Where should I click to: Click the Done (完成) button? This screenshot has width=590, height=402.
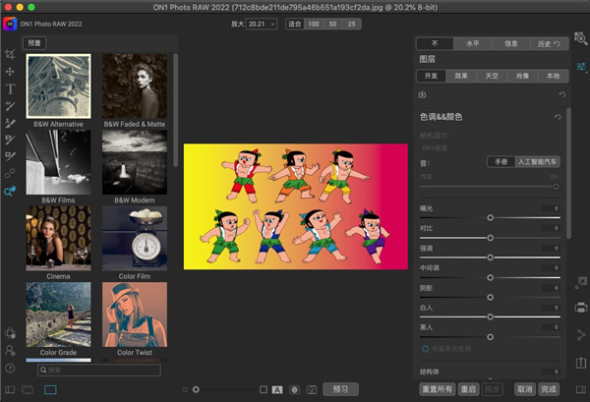point(549,389)
